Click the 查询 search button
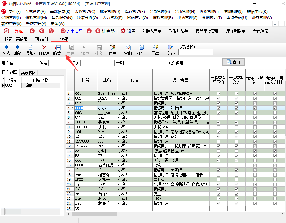The height and width of the screenshot is (223, 286). pos(233,62)
